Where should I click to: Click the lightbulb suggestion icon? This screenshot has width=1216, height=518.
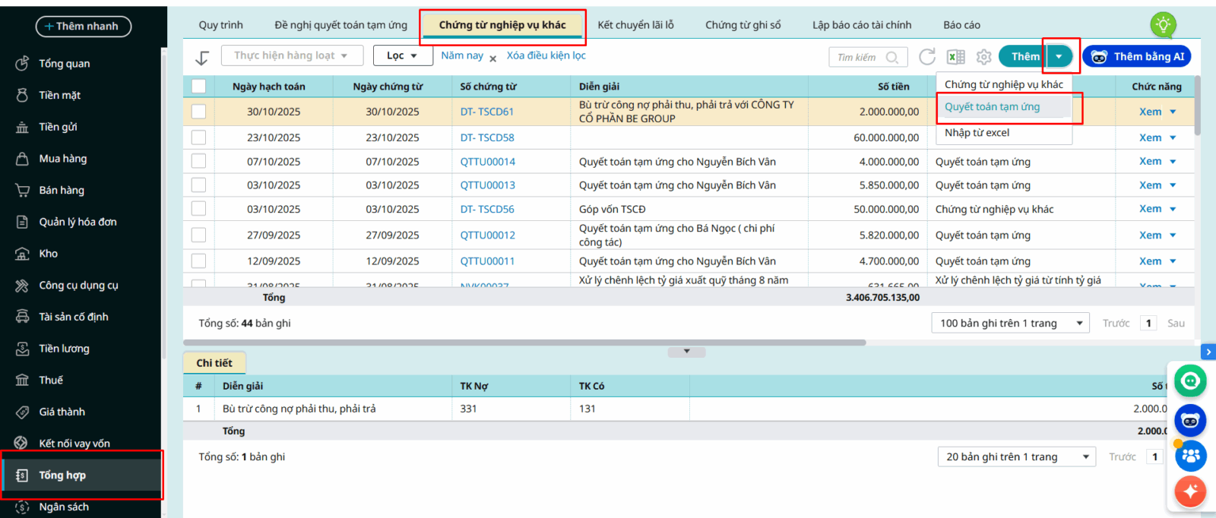1163,24
